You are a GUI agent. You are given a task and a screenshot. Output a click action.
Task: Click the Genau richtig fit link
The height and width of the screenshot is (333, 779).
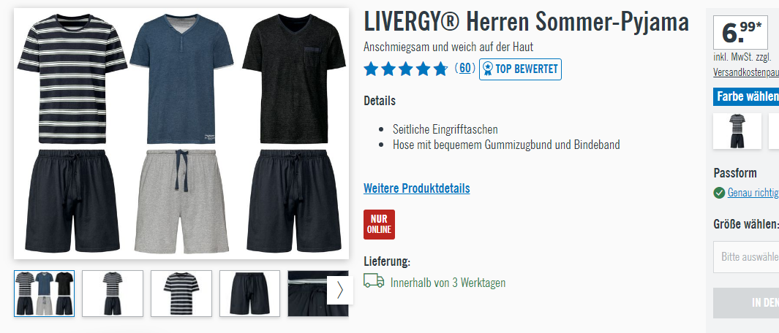coord(753,193)
